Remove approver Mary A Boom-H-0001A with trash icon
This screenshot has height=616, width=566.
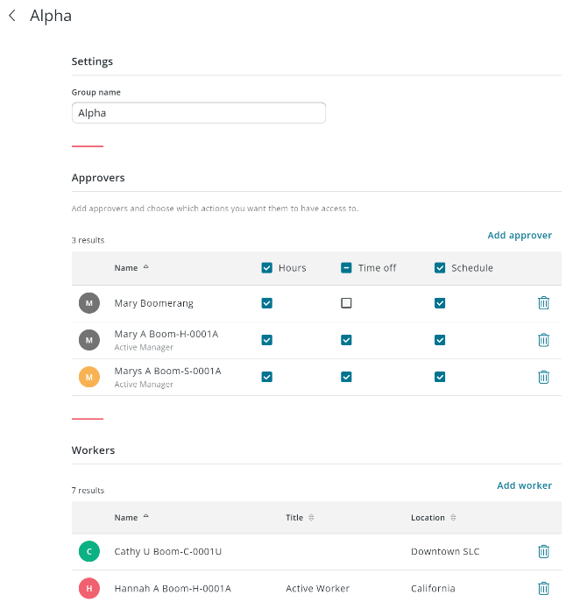543,340
